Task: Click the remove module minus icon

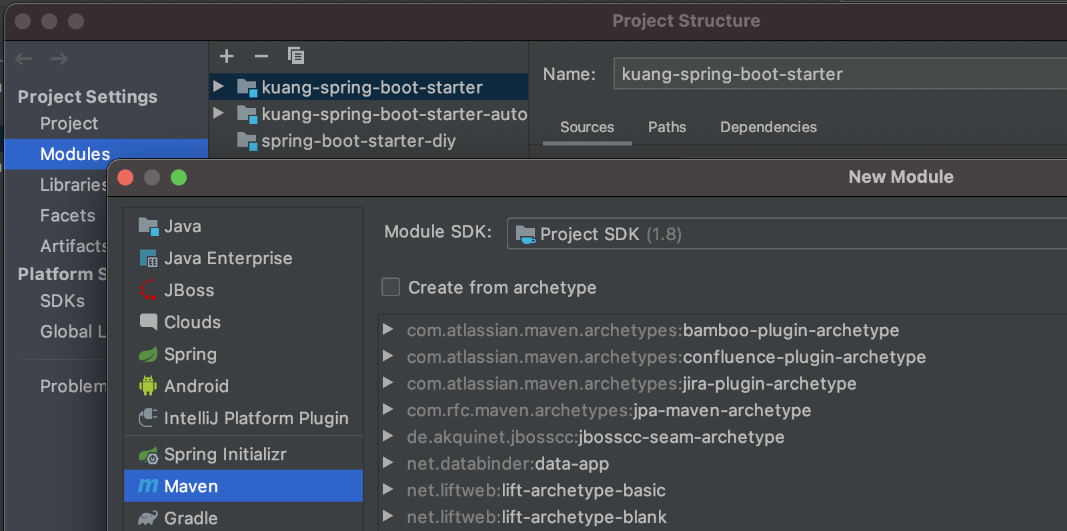Action: 261,56
